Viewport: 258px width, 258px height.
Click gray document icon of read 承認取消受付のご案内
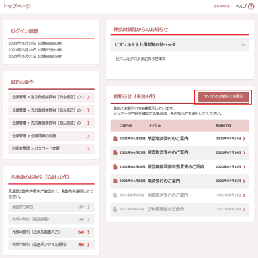pyautogui.click(x=115, y=195)
